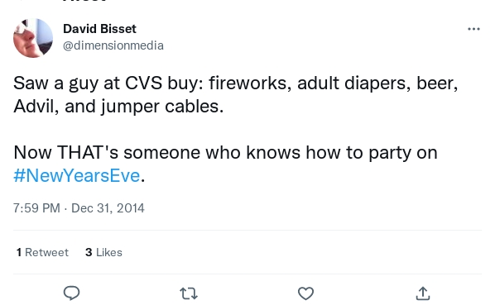Click the Dec 31, 2014 date
Screen dimensions: 495x305
coord(108,208)
